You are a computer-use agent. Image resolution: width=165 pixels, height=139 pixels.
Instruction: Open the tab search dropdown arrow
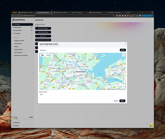152,13
